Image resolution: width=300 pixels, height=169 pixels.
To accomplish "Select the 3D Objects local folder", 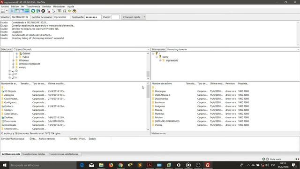I will click(x=10, y=91).
